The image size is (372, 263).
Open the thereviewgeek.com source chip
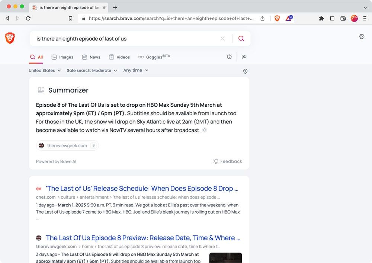point(67,145)
